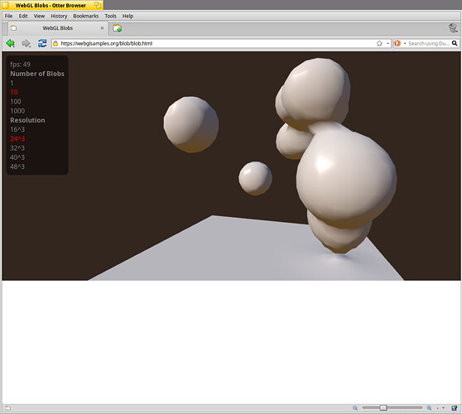Set number of blobs to 1000
This screenshot has width=462, height=414.
[x=17, y=111]
